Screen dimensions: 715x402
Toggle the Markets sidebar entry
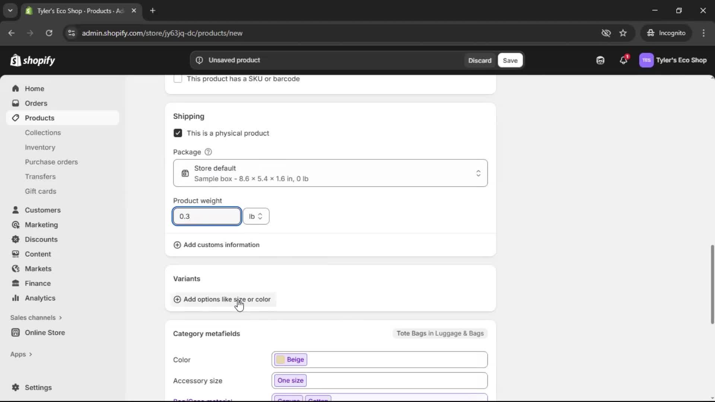pyautogui.click(x=38, y=268)
